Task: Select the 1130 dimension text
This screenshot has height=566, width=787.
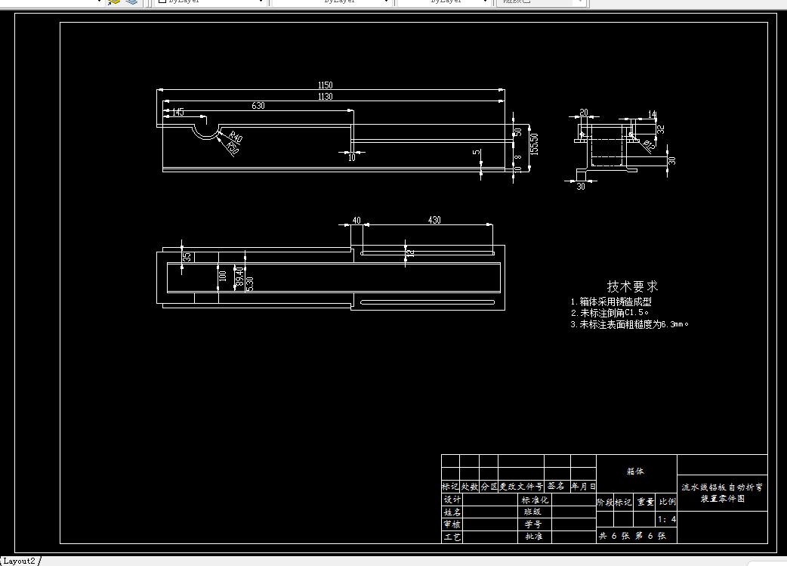Action: pyautogui.click(x=326, y=97)
